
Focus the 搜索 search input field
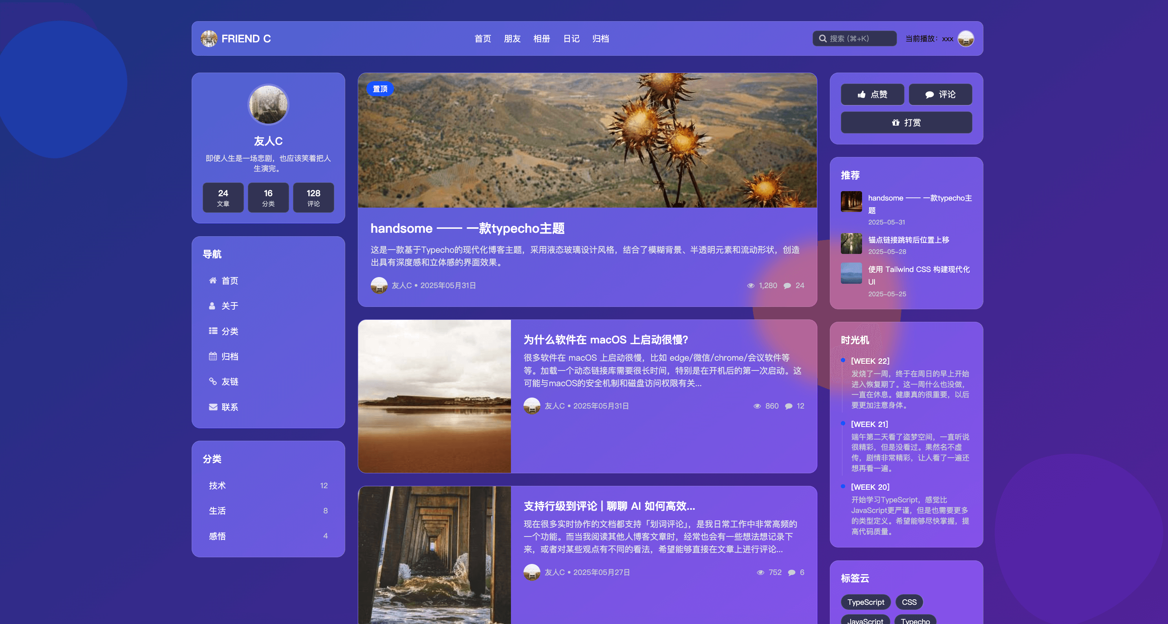tap(855, 38)
